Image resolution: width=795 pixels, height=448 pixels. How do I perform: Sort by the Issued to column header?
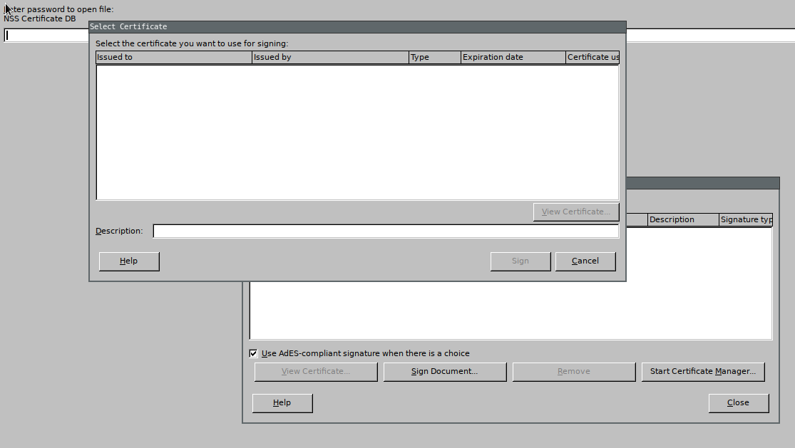173,57
